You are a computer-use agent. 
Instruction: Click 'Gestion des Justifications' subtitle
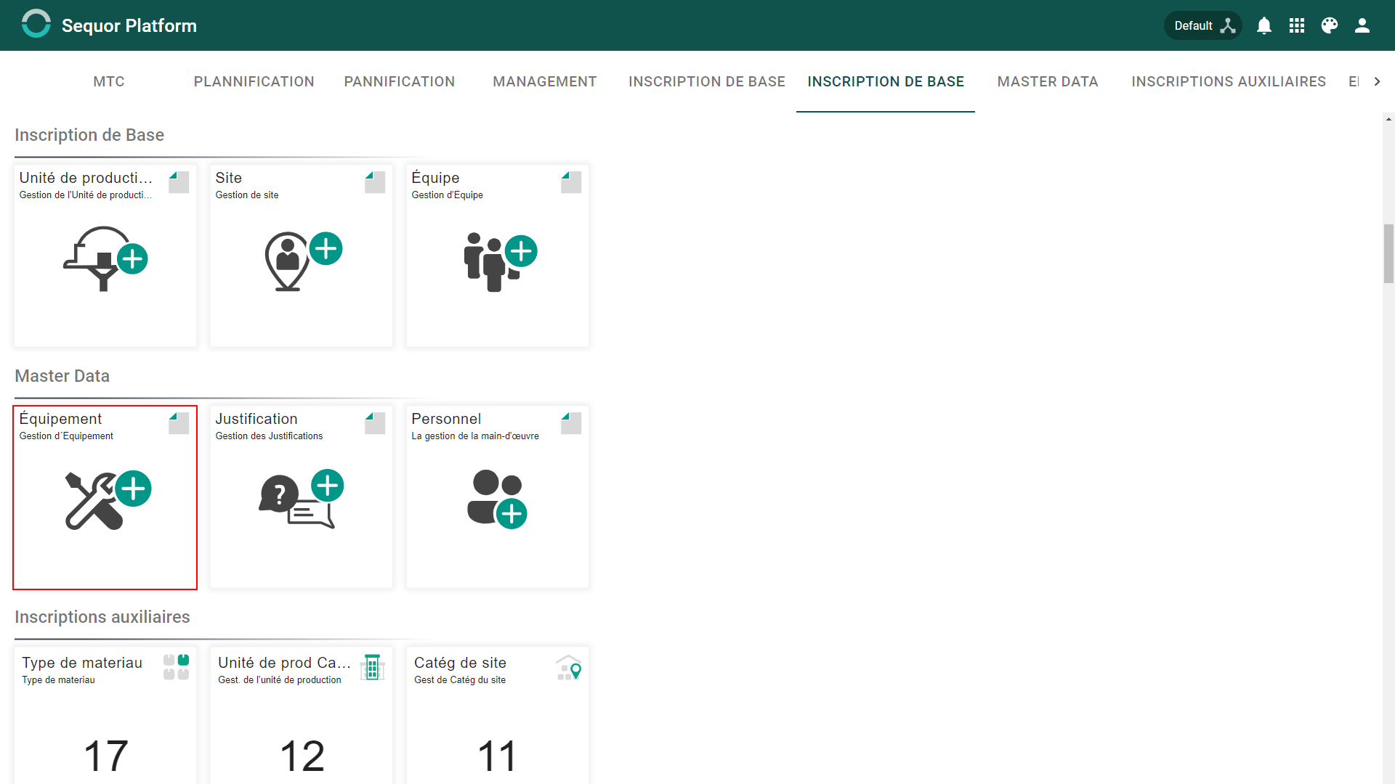point(269,436)
